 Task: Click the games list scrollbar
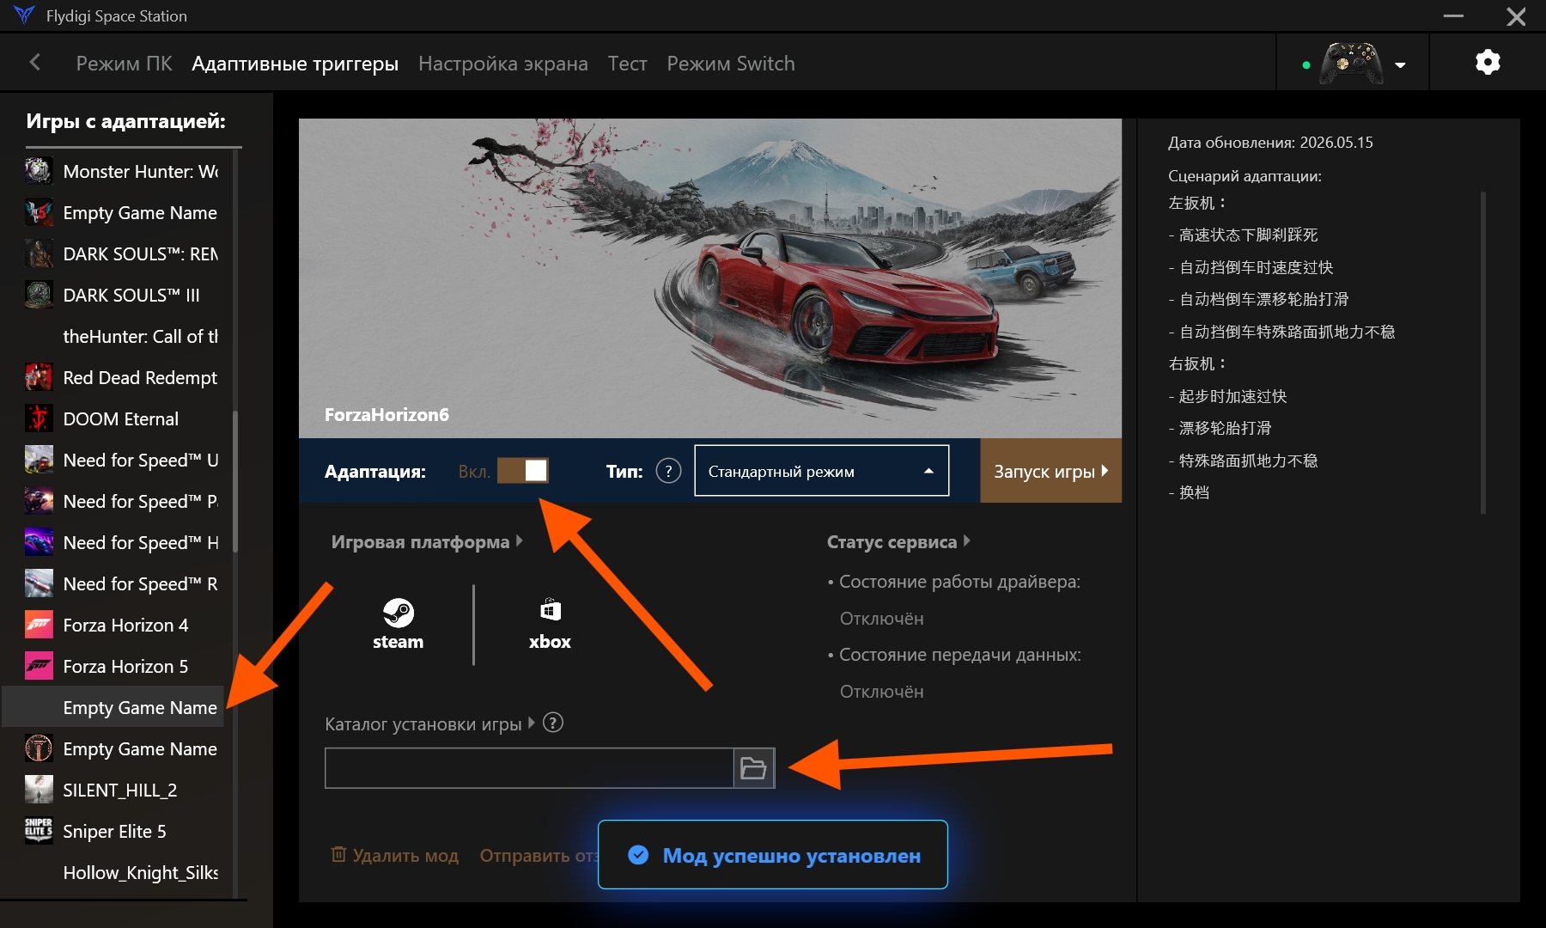235,481
